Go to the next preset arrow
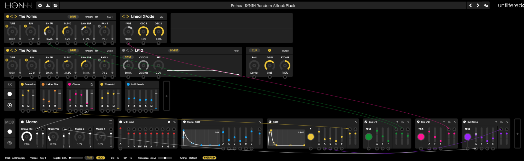 (478, 5)
